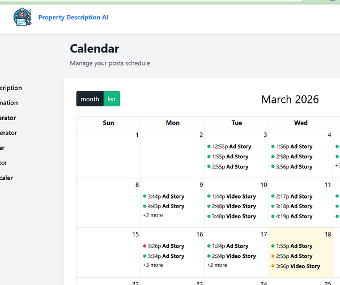The height and width of the screenshot is (285, 340).
Task: Open the 2:48p Video Story event
Action: 232,206
